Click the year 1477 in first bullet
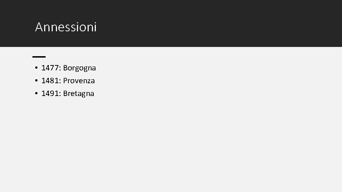 50,68
